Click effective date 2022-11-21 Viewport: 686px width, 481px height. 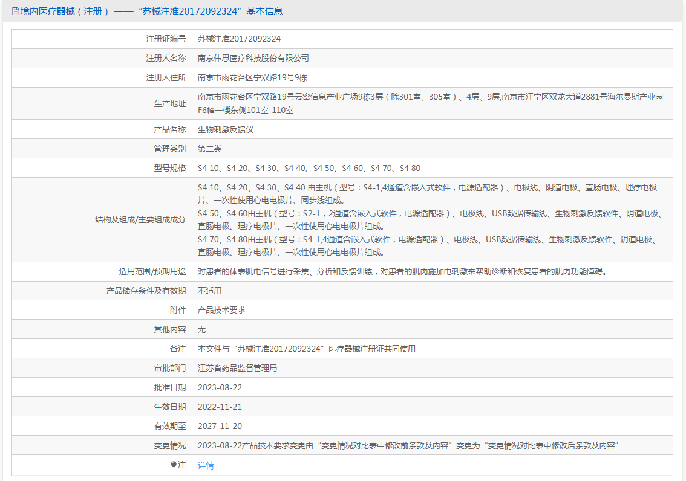220,407
